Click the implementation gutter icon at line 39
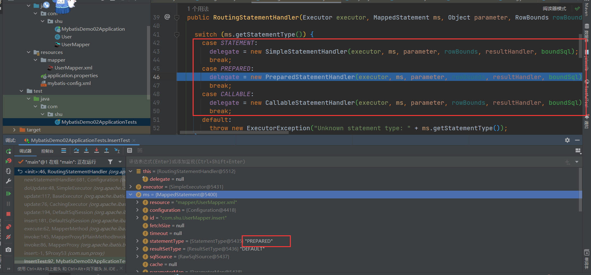591x275 pixels. 167,17
